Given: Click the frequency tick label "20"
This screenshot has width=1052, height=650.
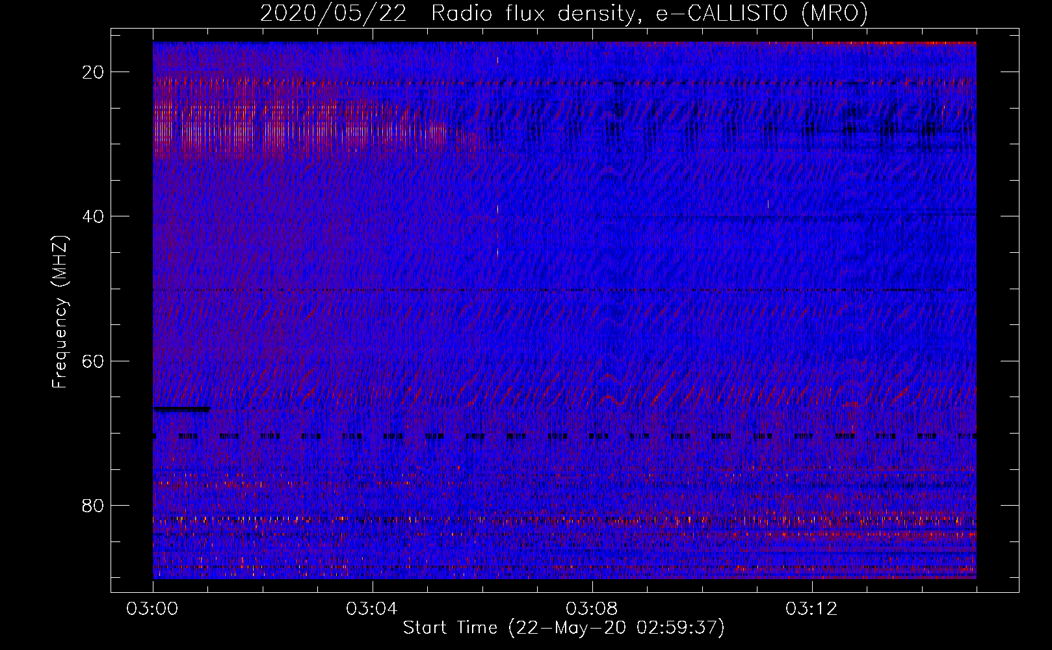Looking at the screenshot, I should (94, 72).
